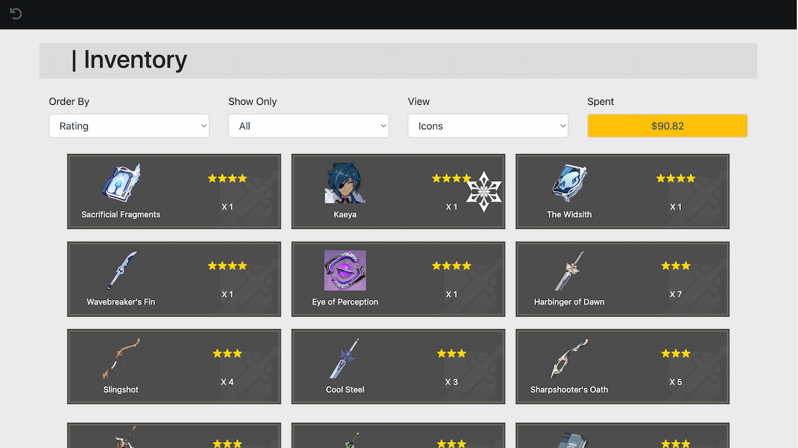Click the undo arrow icon in top bar
This screenshot has width=798, height=448.
tap(16, 14)
